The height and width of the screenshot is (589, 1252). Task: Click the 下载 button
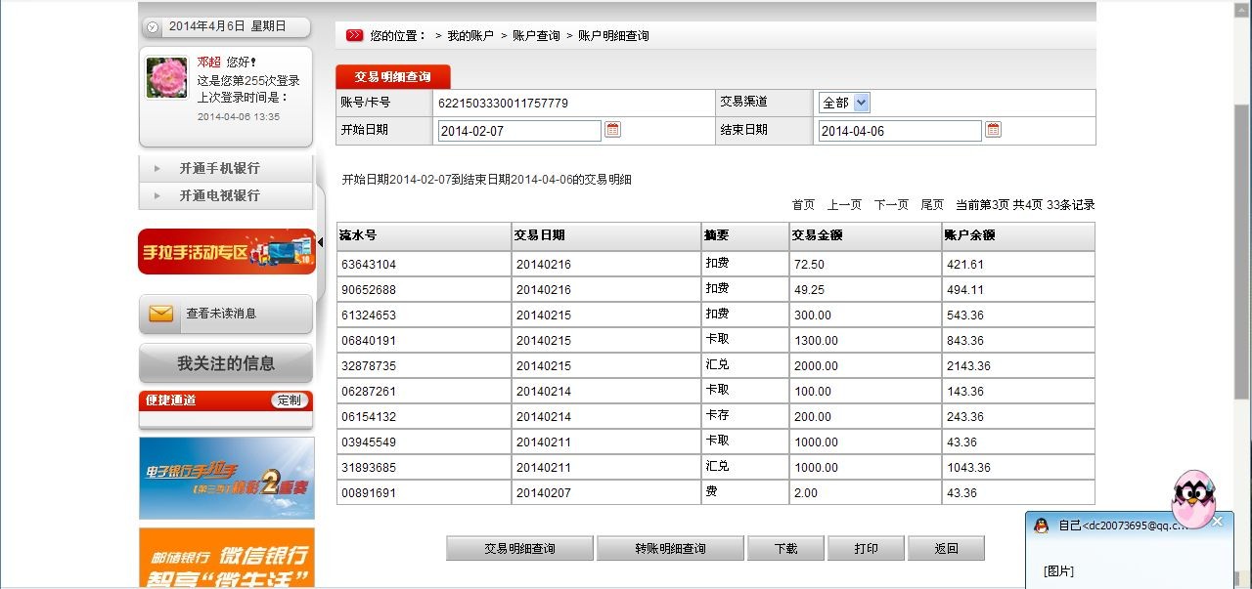[785, 548]
